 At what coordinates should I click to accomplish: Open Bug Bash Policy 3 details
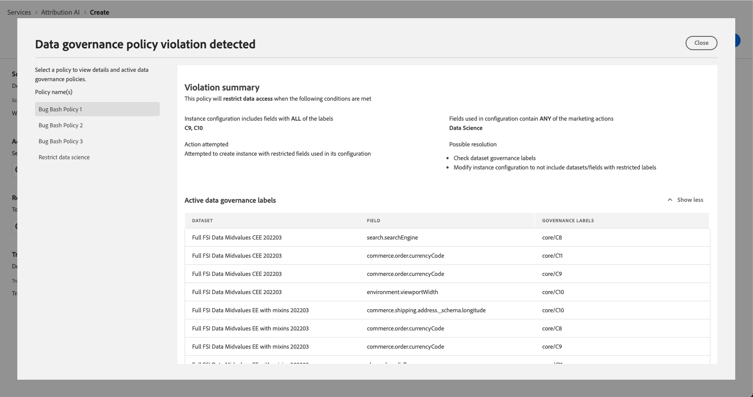coord(61,142)
